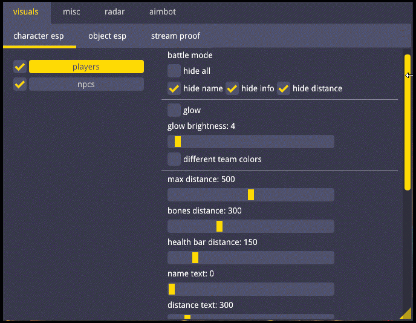This screenshot has width=416, height=323.
Task: Click the name text slider handle
Action: 172,289
